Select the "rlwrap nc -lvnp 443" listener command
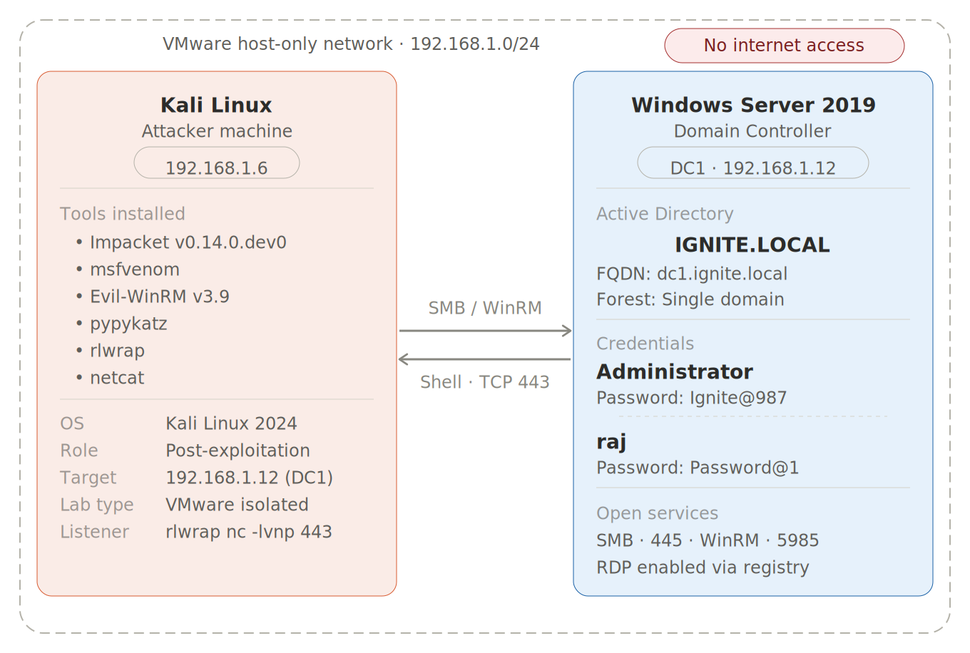 (x=249, y=532)
